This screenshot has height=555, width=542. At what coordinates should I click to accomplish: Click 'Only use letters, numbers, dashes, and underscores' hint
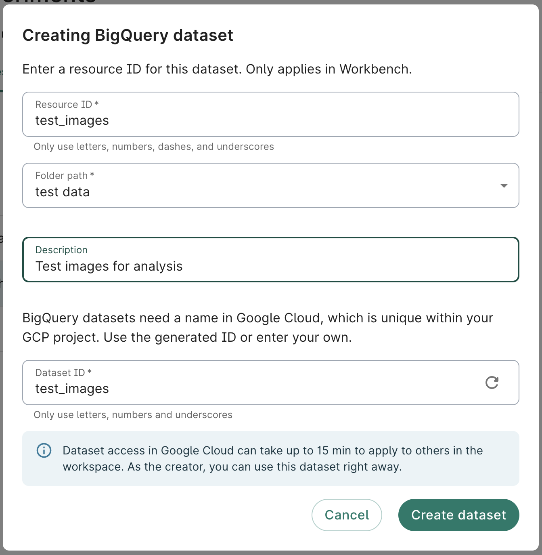pos(154,147)
